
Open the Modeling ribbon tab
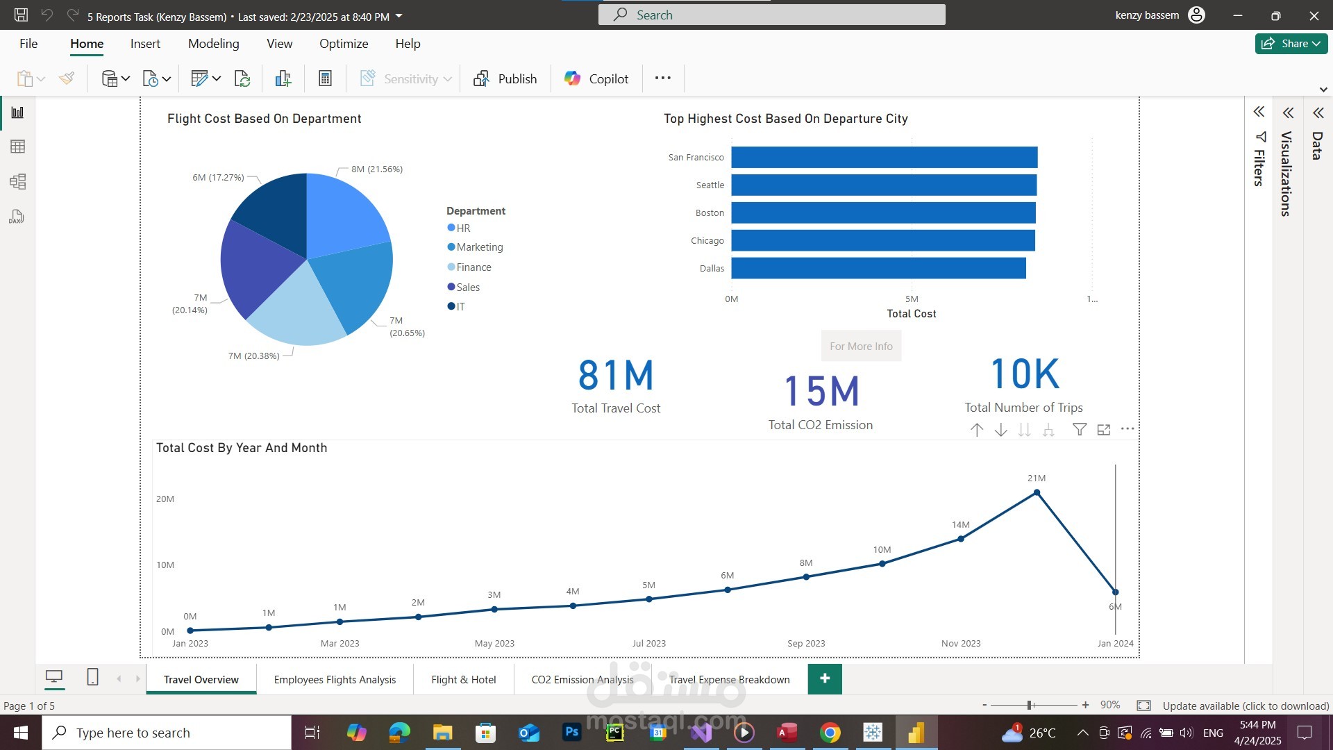point(213,43)
